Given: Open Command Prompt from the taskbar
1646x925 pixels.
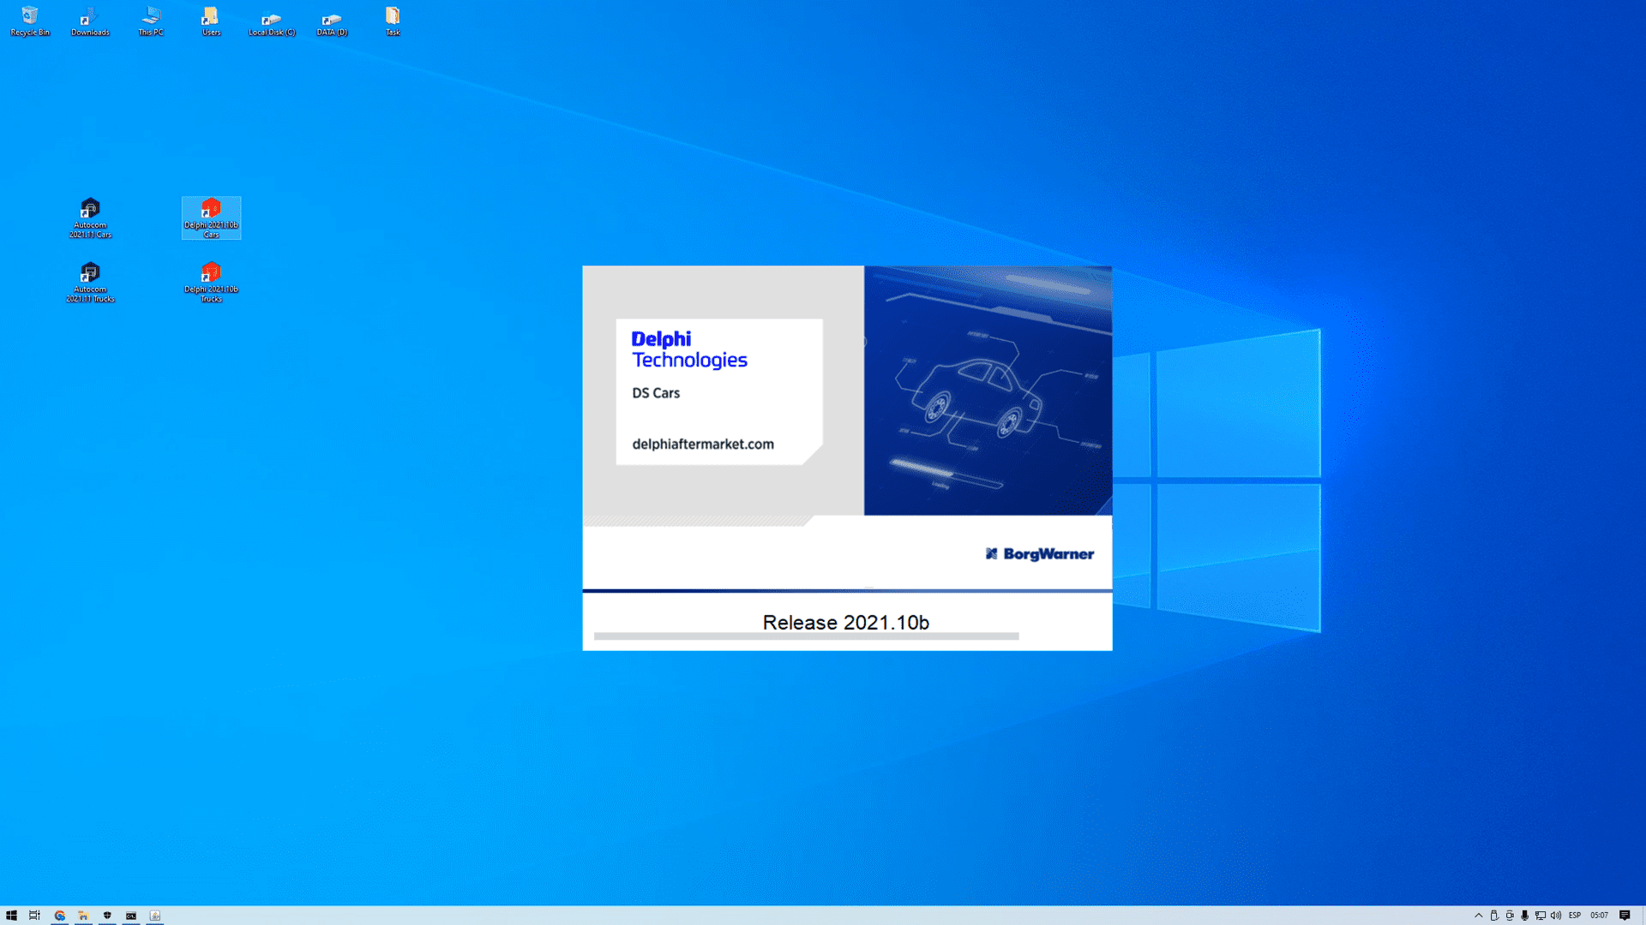Looking at the screenshot, I should [x=131, y=916].
